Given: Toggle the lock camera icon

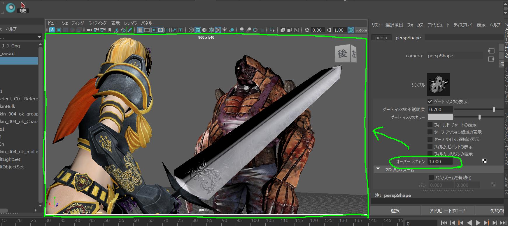Looking at the screenshot, I should pos(96,30).
